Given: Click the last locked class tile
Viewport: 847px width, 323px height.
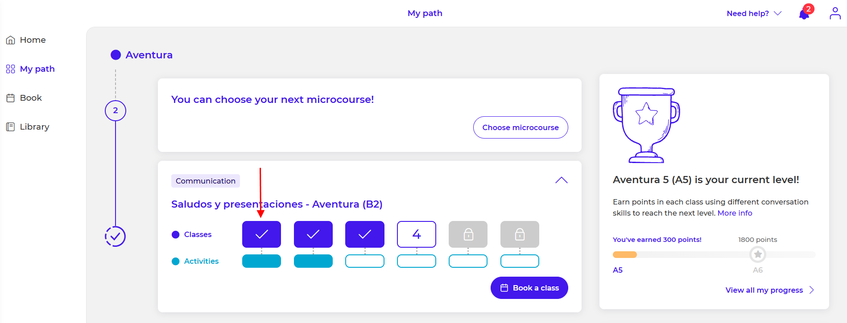Looking at the screenshot, I should [x=520, y=234].
